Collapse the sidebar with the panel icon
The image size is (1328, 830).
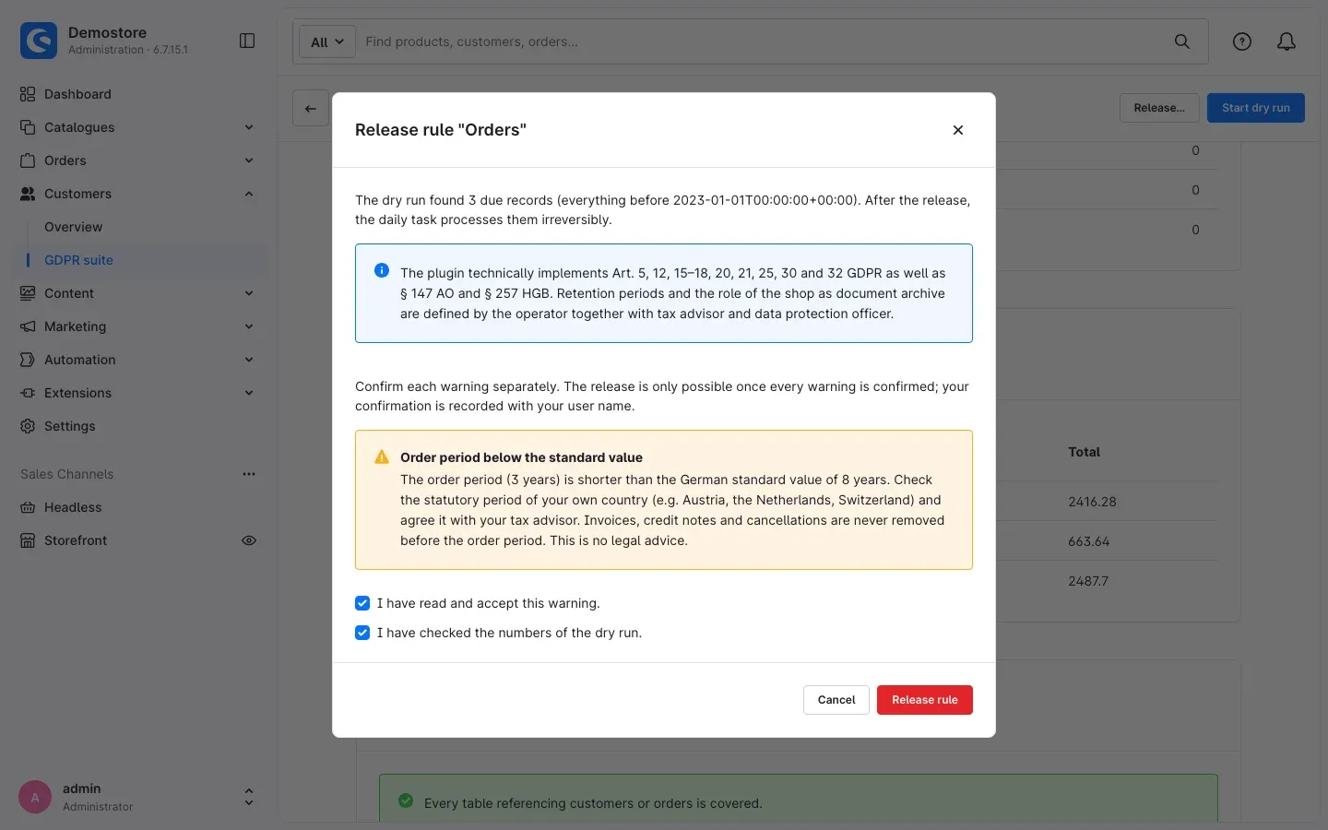click(247, 41)
